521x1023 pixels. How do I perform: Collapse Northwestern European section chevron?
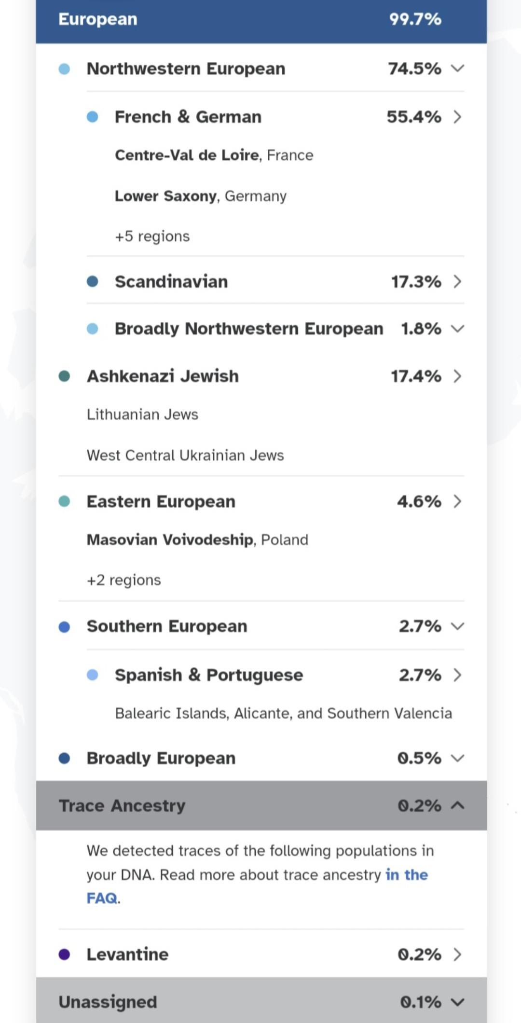[x=457, y=69]
